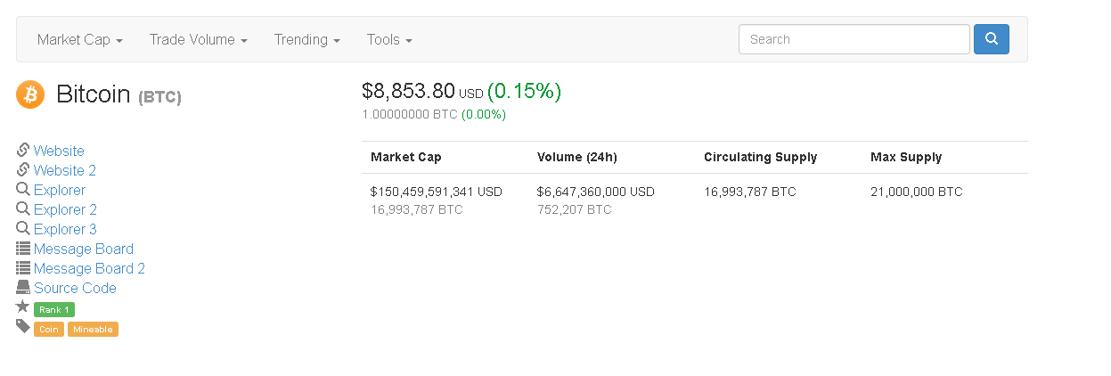
Task: Open the Market Cap dropdown menu
Action: pos(79,40)
